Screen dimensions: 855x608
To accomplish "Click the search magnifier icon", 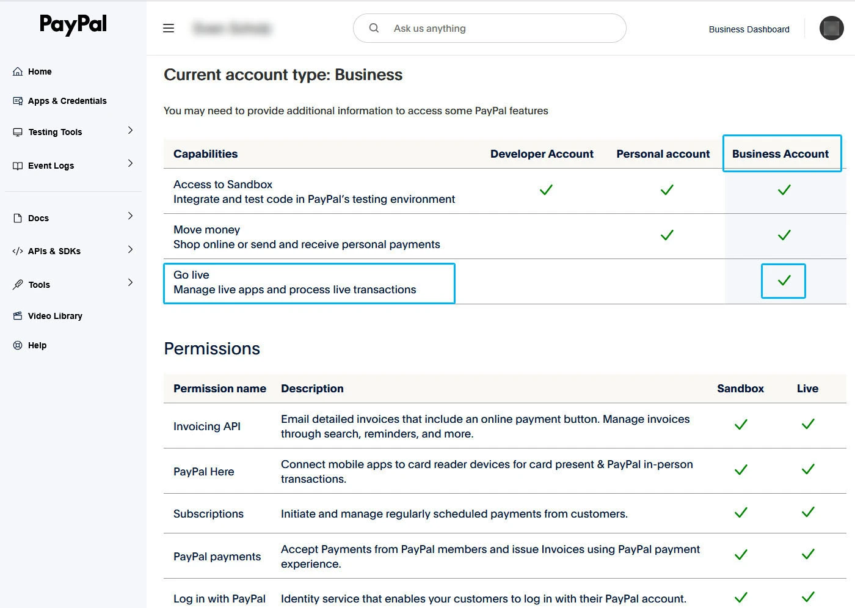I will [x=374, y=28].
